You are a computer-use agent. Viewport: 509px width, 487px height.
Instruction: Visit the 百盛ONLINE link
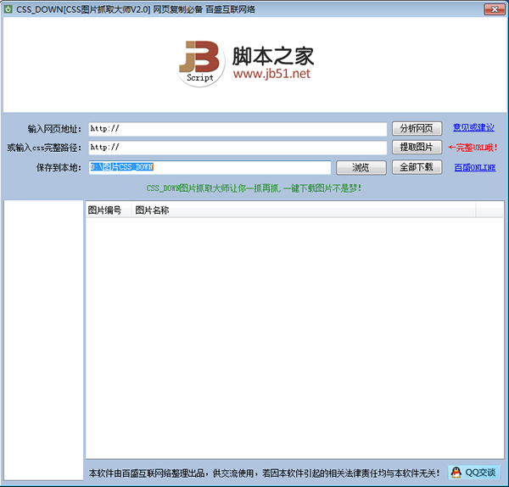point(474,168)
